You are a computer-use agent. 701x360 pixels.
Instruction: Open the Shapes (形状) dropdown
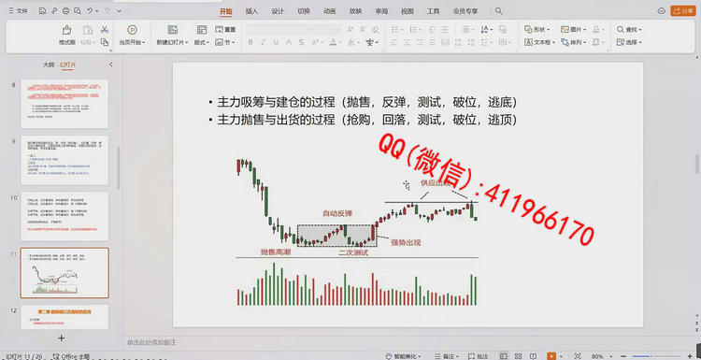pyautogui.click(x=536, y=30)
